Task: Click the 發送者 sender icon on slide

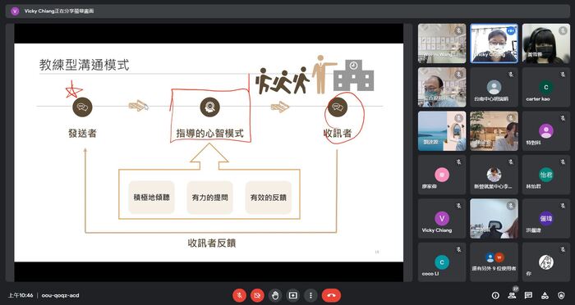Action: (x=82, y=107)
